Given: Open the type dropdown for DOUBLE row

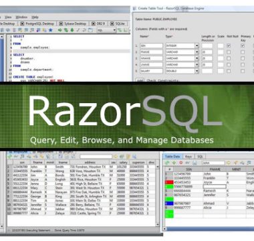Looking at the screenshot, I should (197, 71).
